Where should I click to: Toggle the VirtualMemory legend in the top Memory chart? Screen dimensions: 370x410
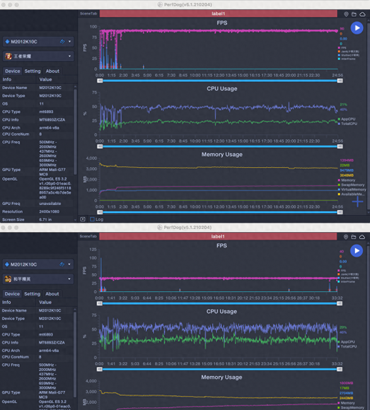[x=352, y=190]
